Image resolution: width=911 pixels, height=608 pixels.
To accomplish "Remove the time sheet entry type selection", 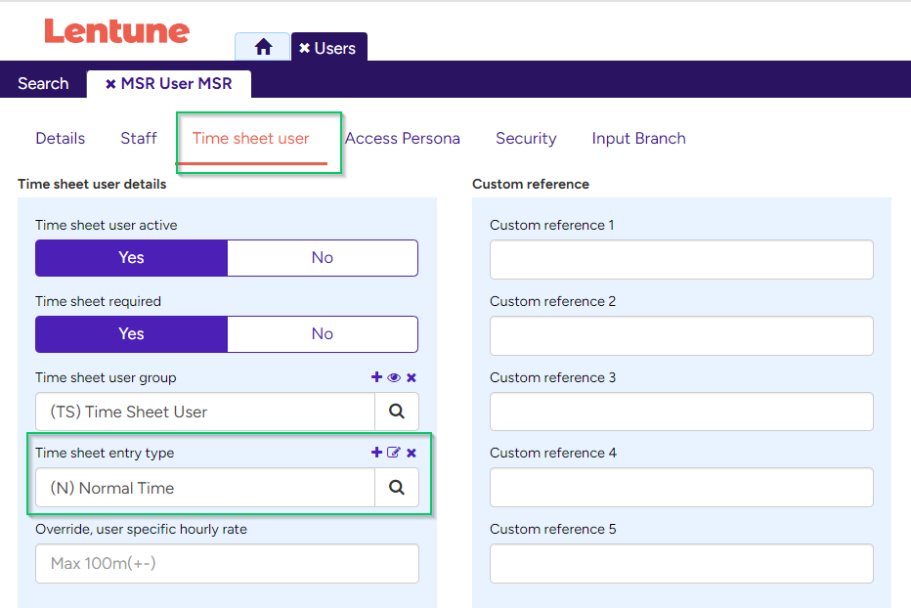I will click(410, 453).
